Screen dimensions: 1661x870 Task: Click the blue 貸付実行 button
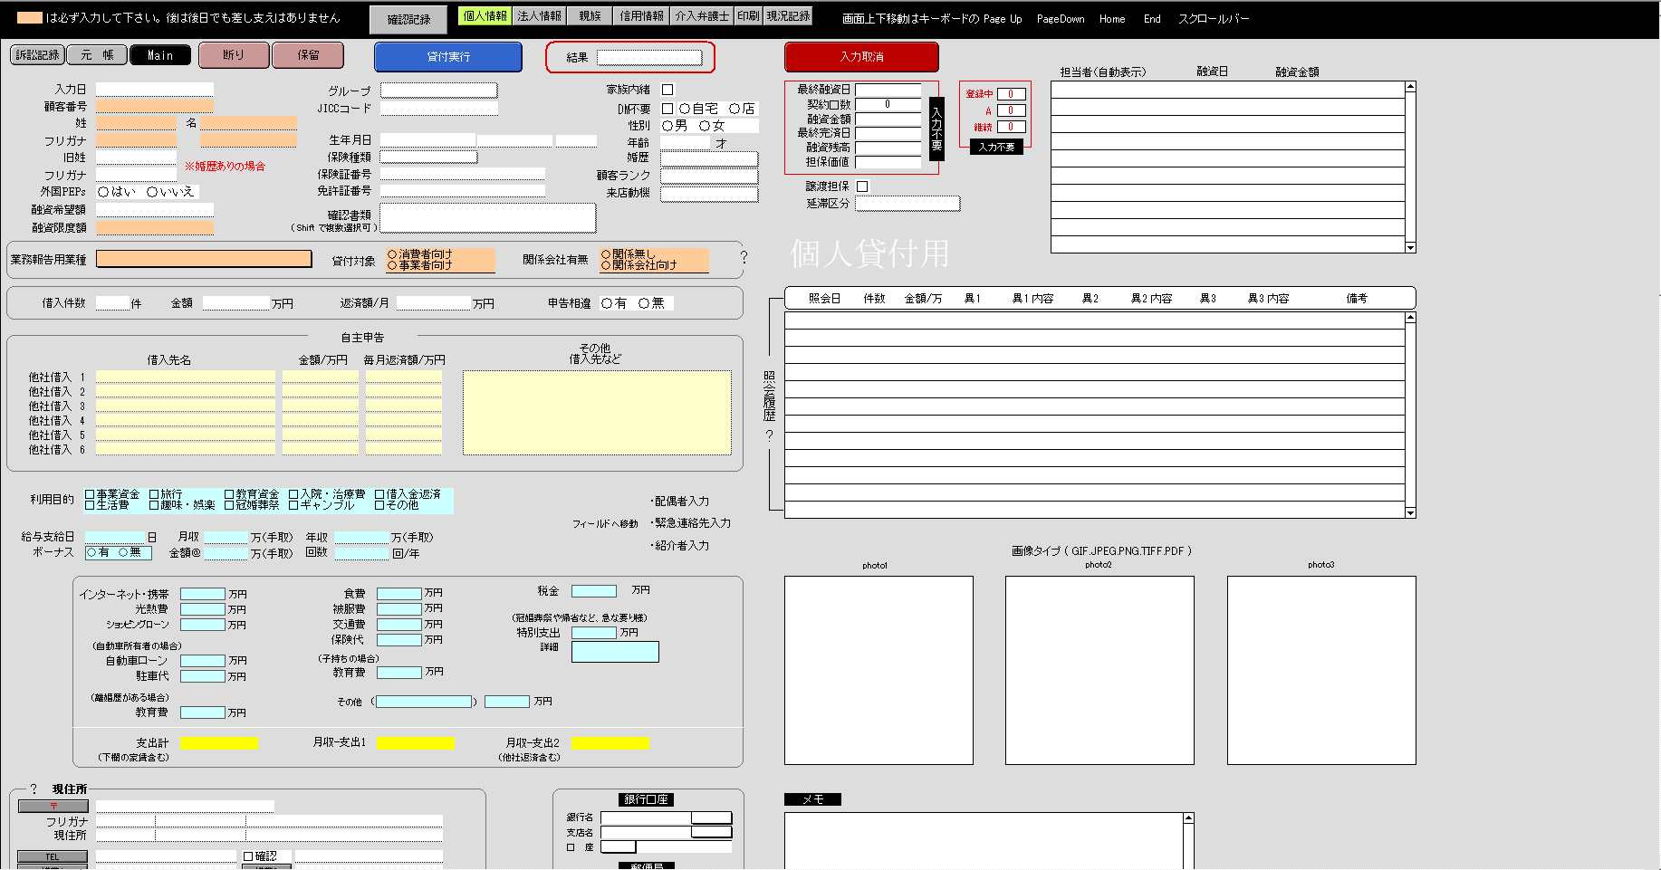tap(448, 57)
